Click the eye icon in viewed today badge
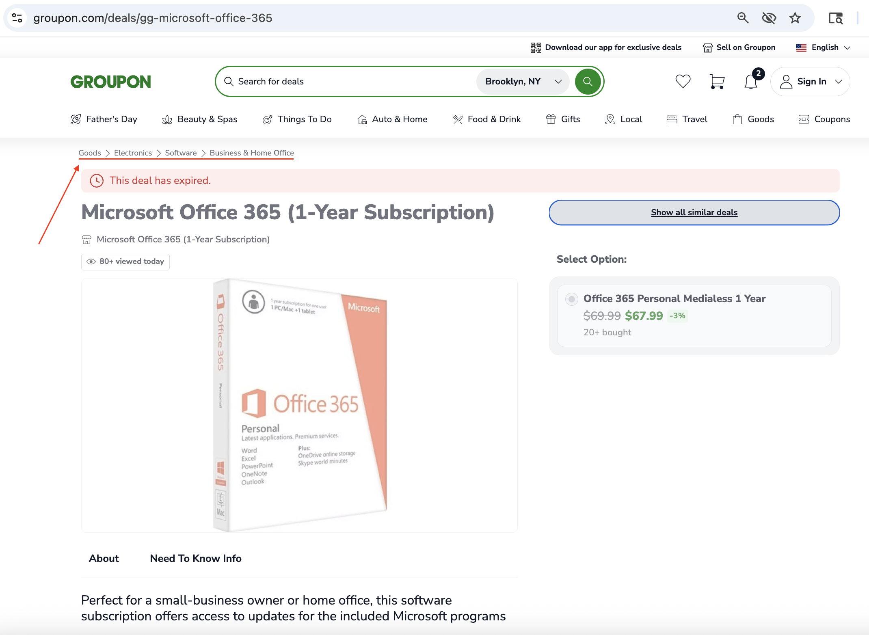Image resolution: width=869 pixels, height=635 pixels. (91, 261)
